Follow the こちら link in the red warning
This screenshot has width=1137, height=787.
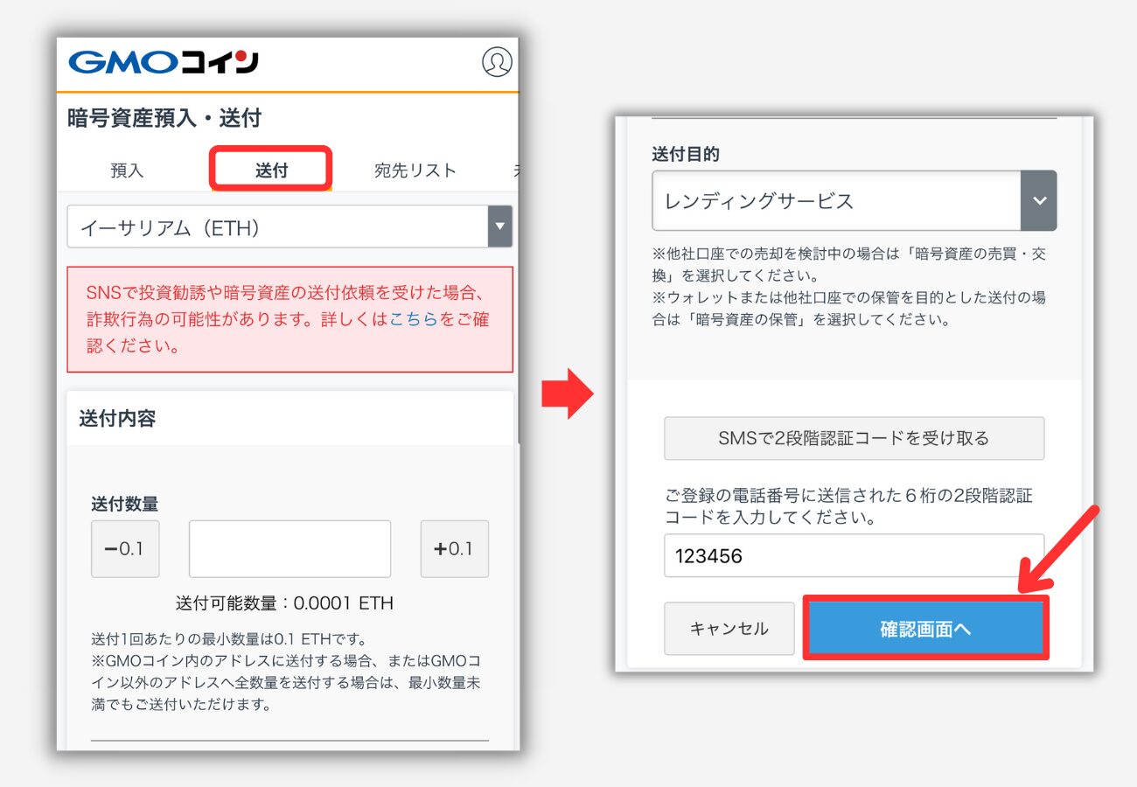[x=413, y=319]
